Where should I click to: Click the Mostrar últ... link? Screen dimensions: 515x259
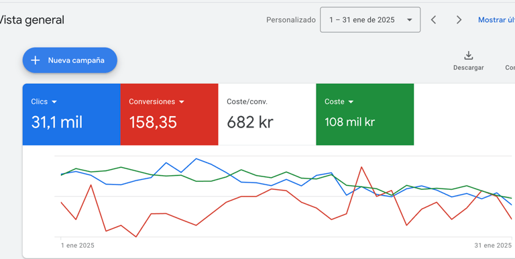point(496,19)
